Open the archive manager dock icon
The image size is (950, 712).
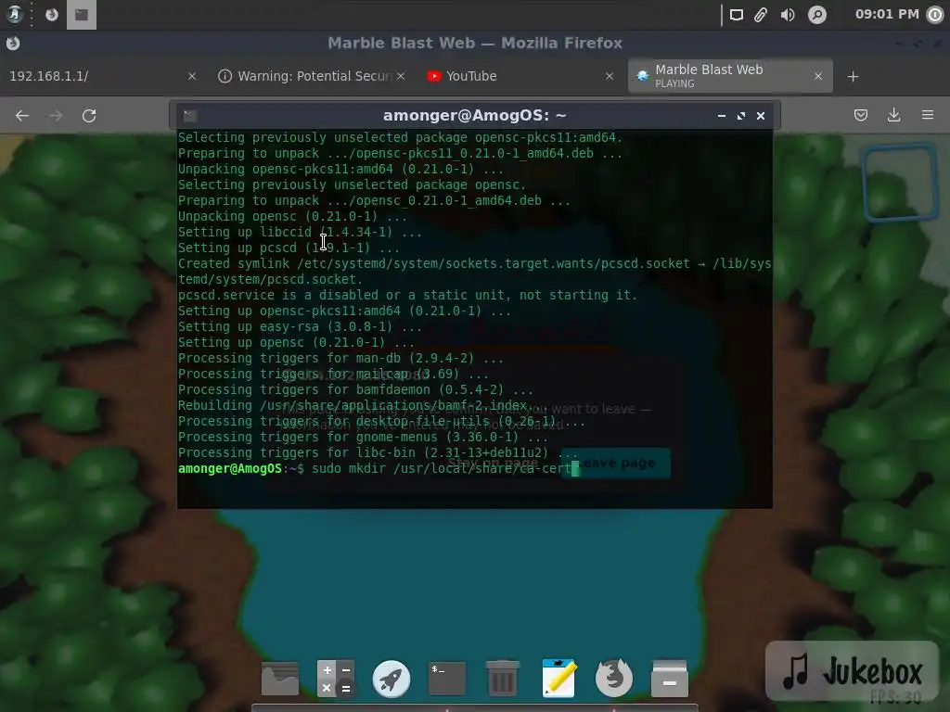click(670, 679)
